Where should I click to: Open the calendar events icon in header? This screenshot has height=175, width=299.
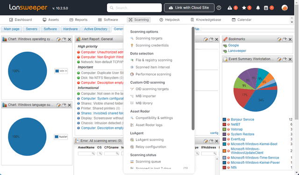pos(266,8)
